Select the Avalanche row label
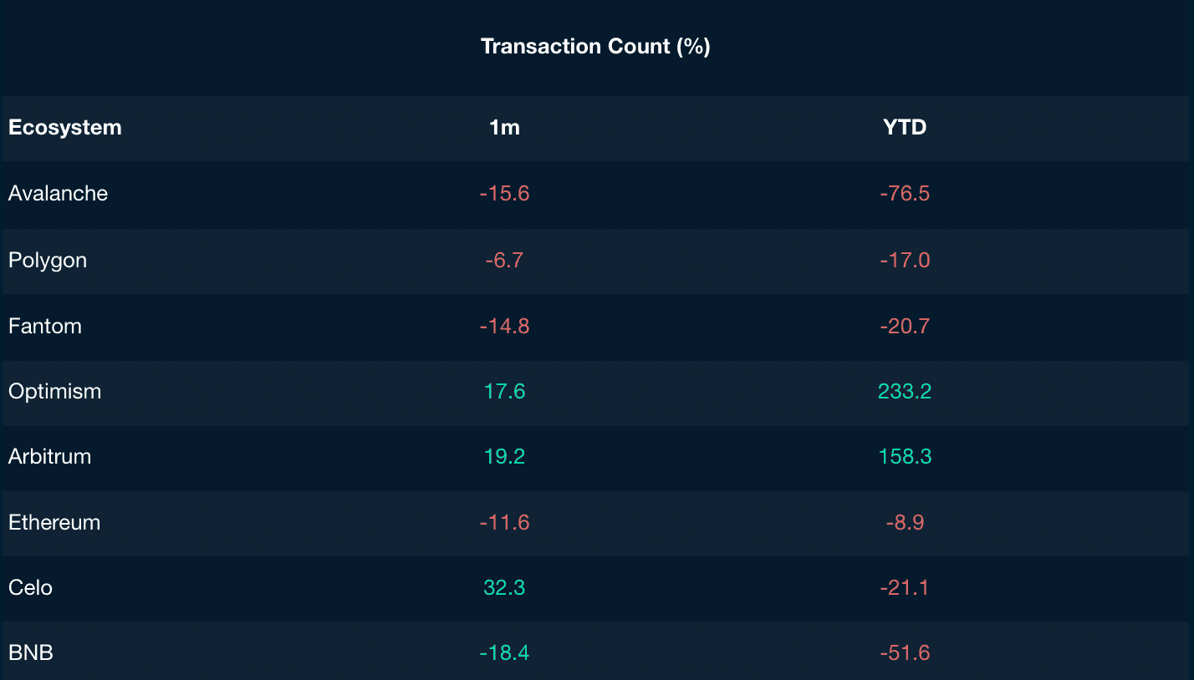The image size is (1194, 680). pos(59,194)
